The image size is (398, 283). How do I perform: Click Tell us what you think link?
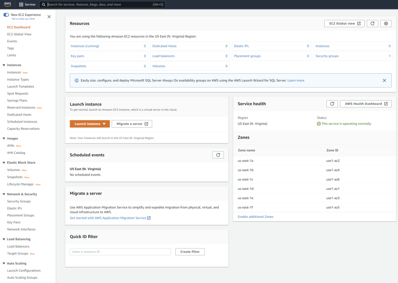(23, 19)
